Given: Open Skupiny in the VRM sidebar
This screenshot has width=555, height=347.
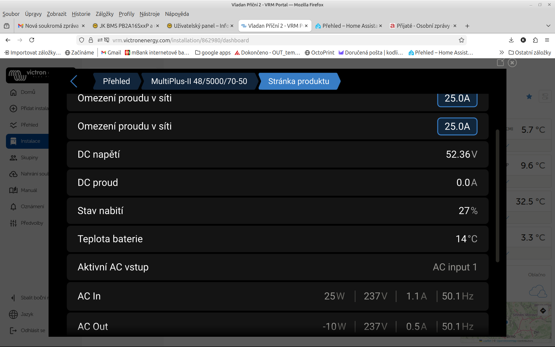Looking at the screenshot, I should coord(24,158).
